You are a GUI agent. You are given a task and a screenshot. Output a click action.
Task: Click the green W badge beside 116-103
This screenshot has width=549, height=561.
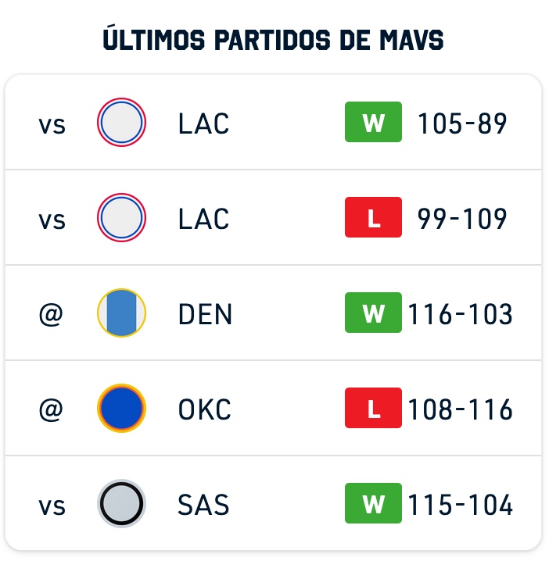pyautogui.click(x=373, y=313)
